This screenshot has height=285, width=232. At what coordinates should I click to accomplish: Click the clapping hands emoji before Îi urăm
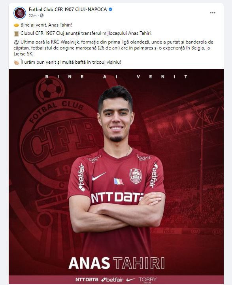(16, 63)
